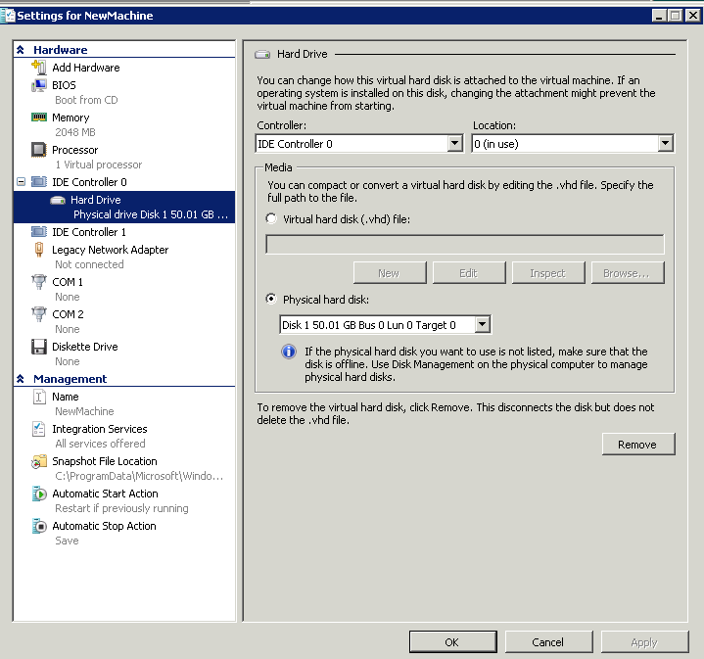Click the Processor icon

[39, 150]
